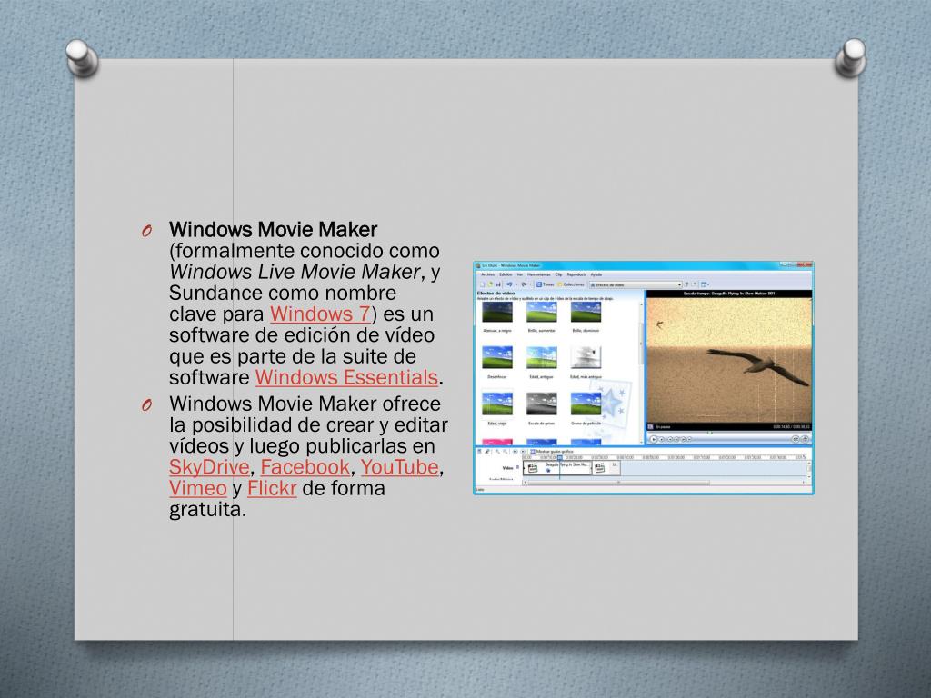Open the Ayuda menu in Movie Maker
The height and width of the screenshot is (698, 931).
596,274
